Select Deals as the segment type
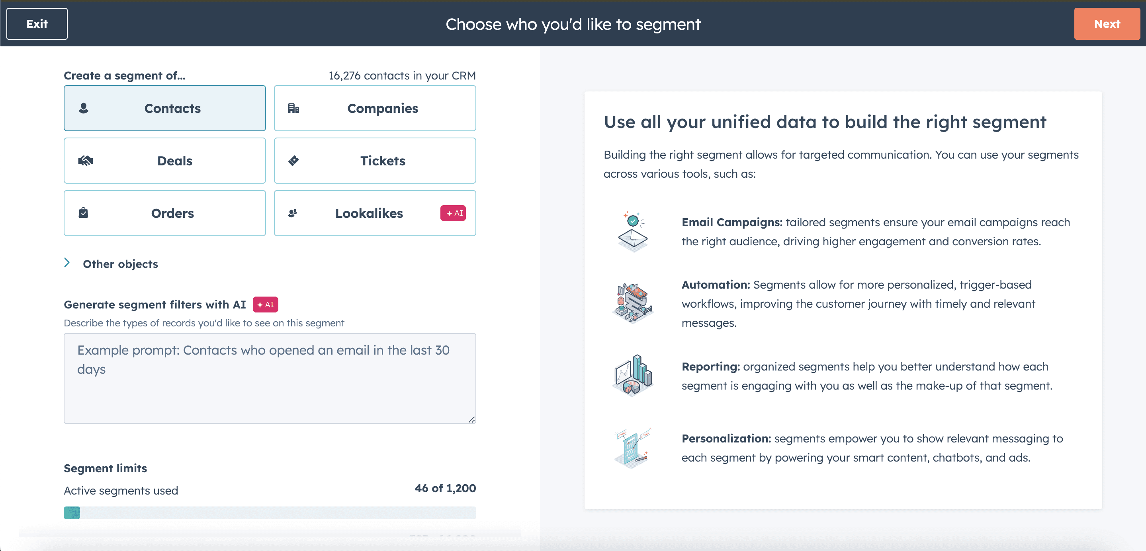 [164, 160]
